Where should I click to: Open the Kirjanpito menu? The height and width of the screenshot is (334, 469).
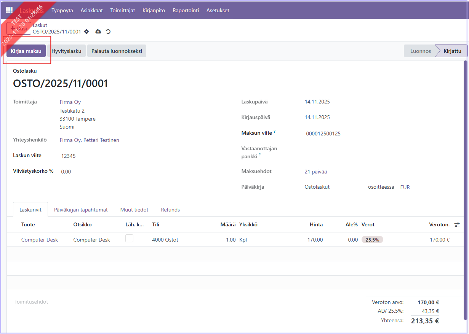154,10
